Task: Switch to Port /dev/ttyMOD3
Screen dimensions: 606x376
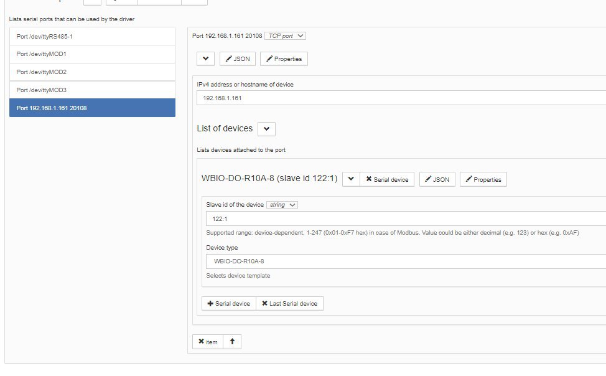Action: (92, 90)
